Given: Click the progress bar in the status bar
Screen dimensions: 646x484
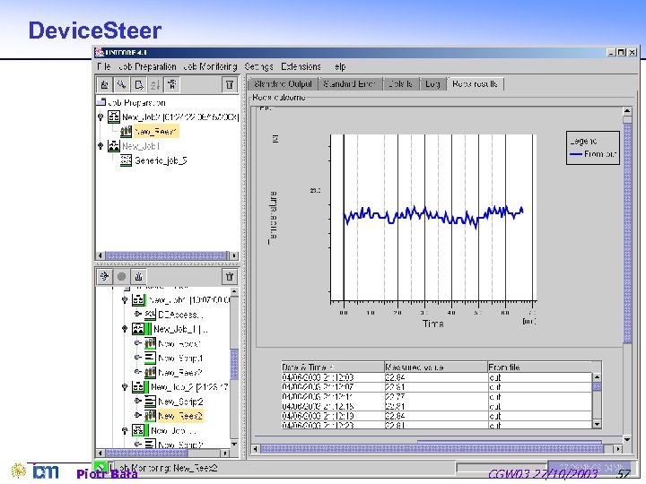Looking at the screenshot, I should pyautogui.click(x=502, y=468).
